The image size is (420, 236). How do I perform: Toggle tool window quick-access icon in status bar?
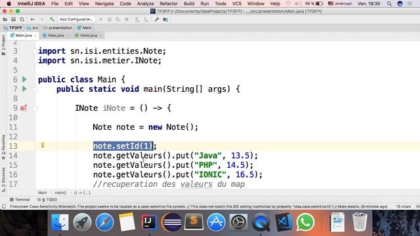click(x=4, y=206)
